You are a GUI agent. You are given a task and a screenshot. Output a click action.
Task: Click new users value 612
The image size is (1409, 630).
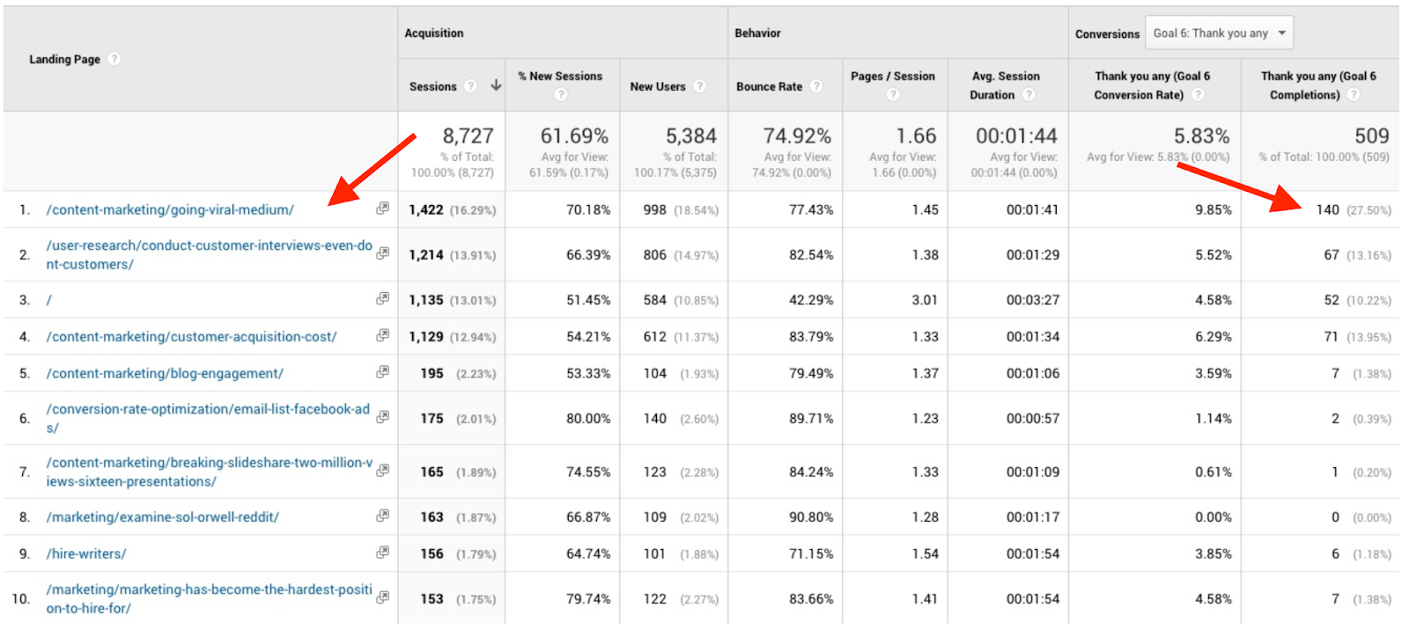click(x=655, y=336)
